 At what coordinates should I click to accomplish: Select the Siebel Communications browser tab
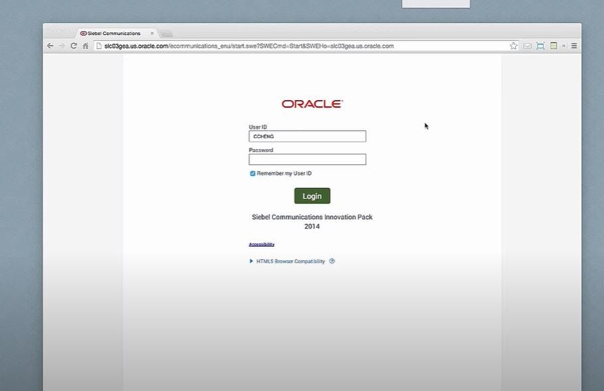click(114, 34)
